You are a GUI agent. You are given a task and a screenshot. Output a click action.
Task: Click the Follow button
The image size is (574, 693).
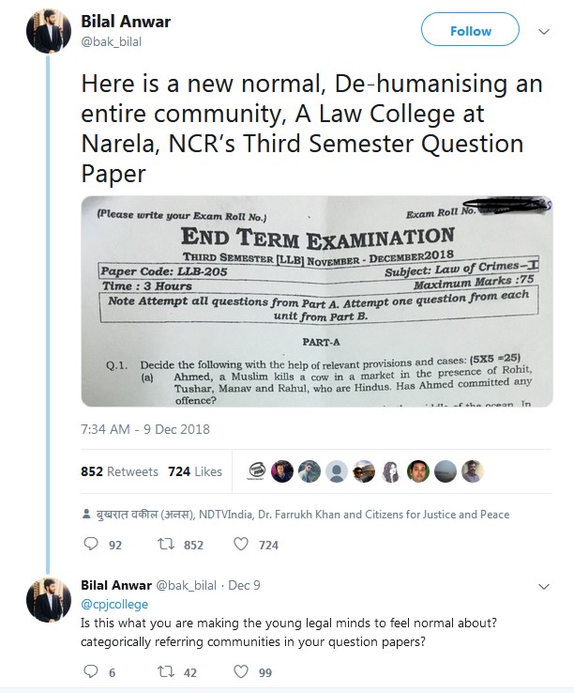[470, 30]
